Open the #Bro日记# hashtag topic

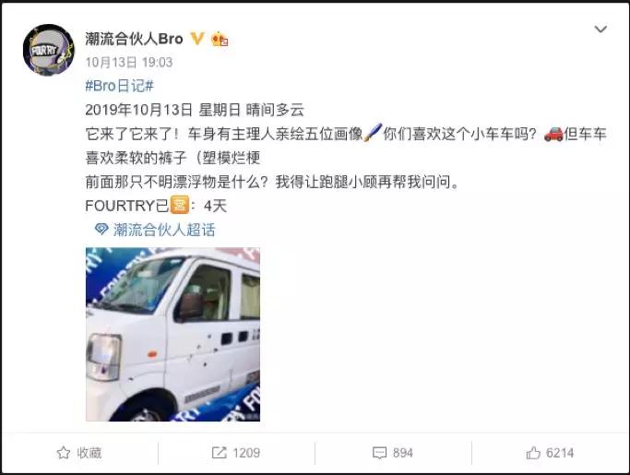[x=119, y=86]
